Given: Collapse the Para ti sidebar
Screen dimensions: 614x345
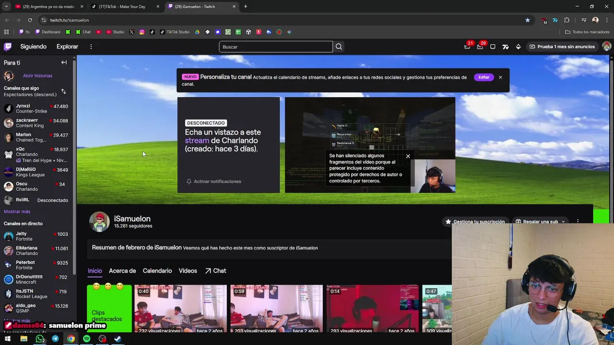Looking at the screenshot, I should (64, 62).
